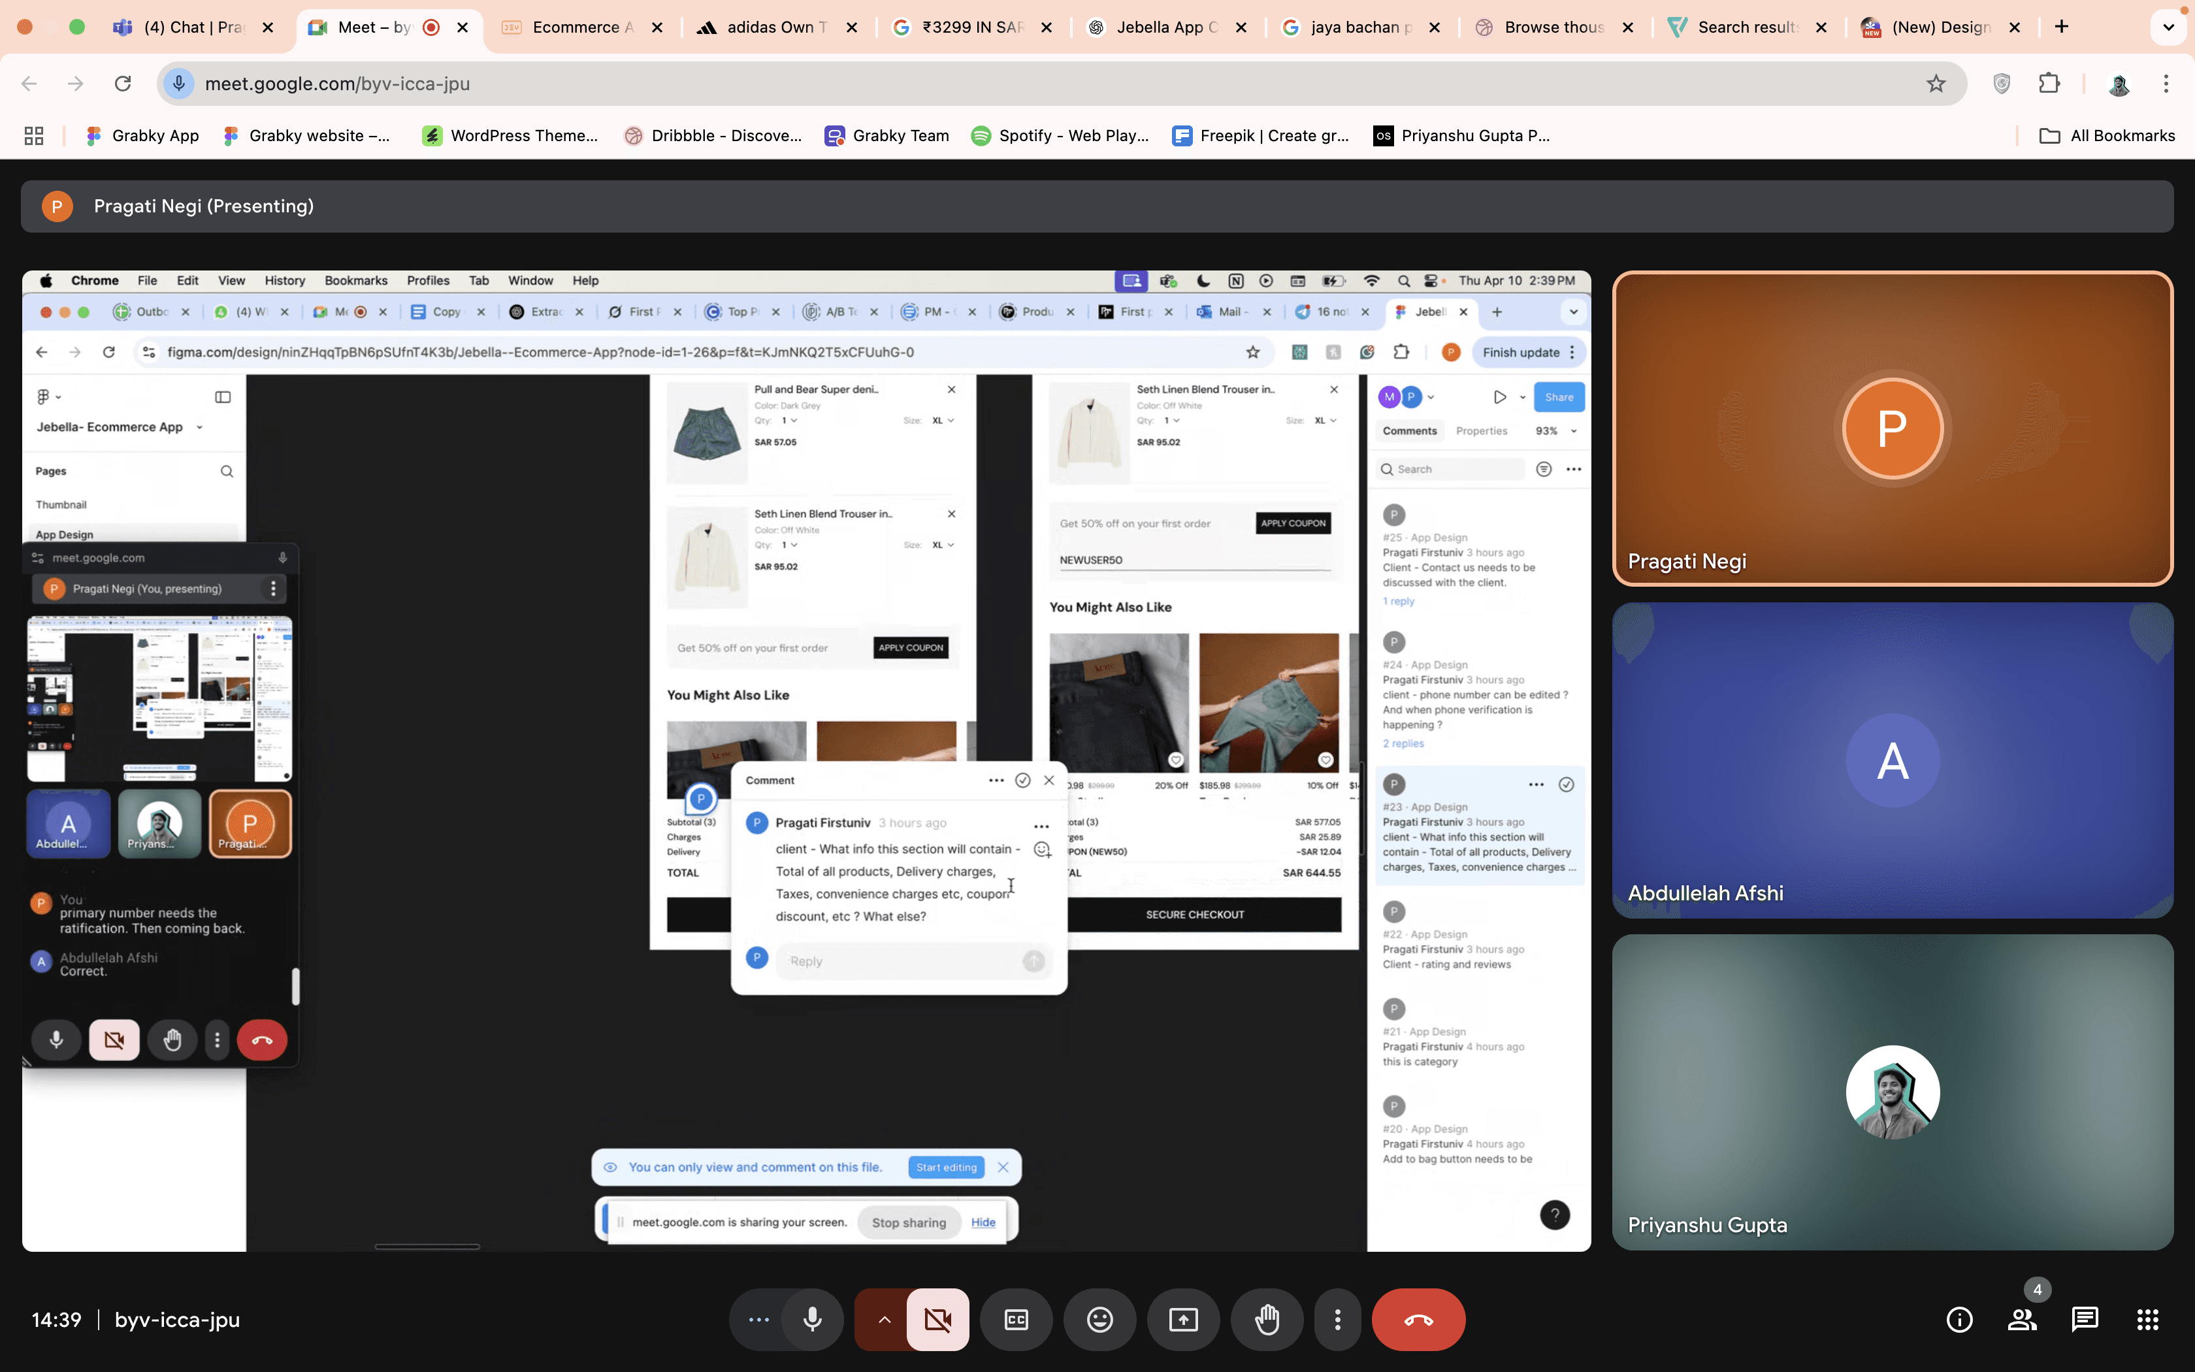Bookmark this page with star icon

pos(1936,84)
